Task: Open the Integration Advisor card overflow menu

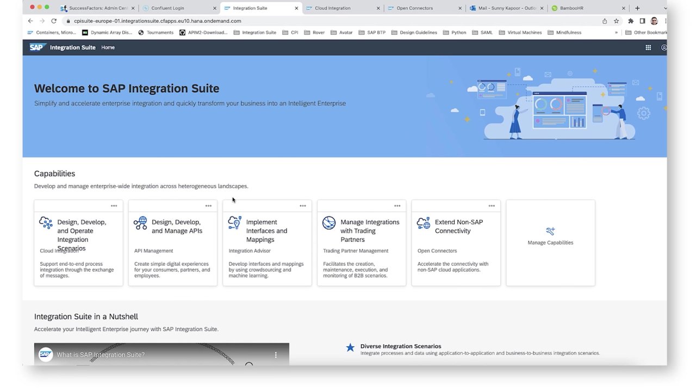Action: pyautogui.click(x=303, y=206)
